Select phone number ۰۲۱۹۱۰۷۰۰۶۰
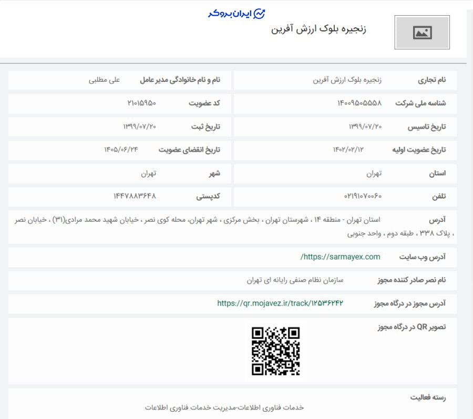The width and height of the screenshot is (473, 419). pos(363,196)
